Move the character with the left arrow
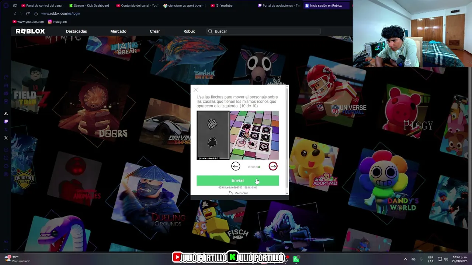 coord(236,166)
